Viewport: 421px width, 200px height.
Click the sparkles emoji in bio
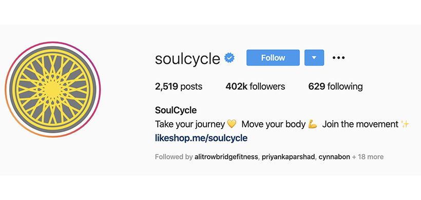405,124
